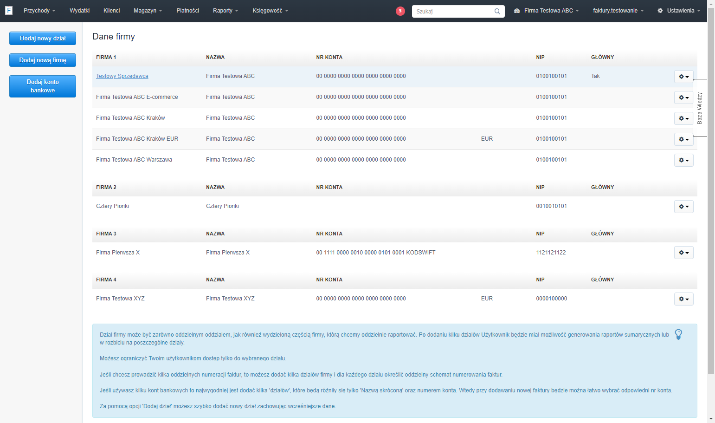Open gear menu for Firma Testowa ABC Warszawa

point(683,160)
